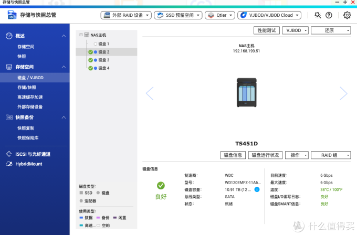Collapse the 快照备份 section chevron

click(x=64, y=117)
